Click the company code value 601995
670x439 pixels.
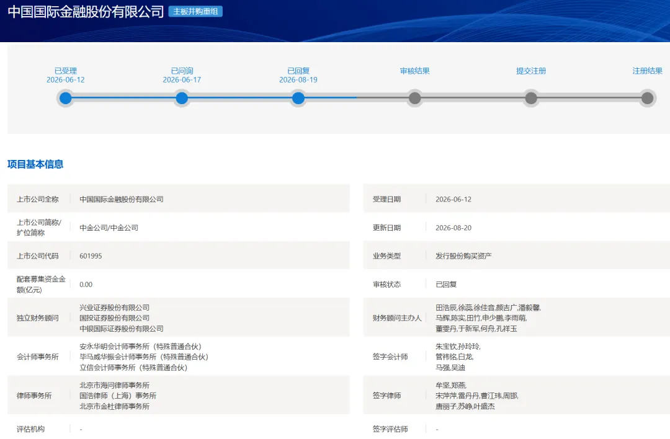coord(91,256)
